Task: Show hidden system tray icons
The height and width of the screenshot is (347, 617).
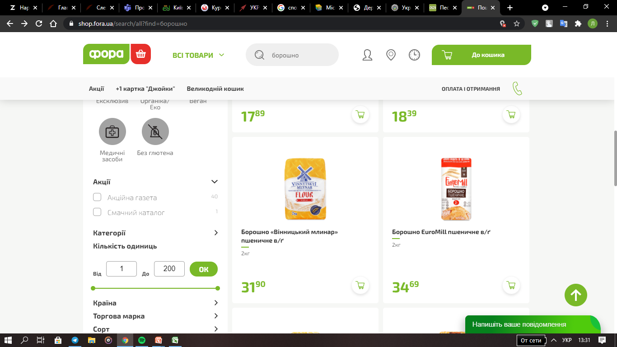Action: pos(554,340)
